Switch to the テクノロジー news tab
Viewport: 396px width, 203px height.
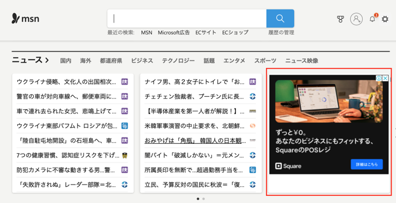tap(178, 61)
